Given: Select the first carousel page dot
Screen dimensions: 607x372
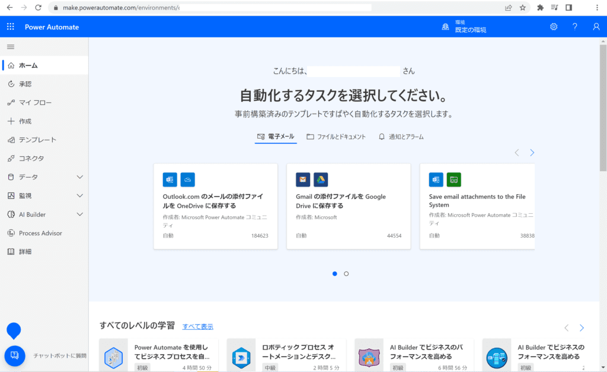Looking at the screenshot, I should coord(335,274).
